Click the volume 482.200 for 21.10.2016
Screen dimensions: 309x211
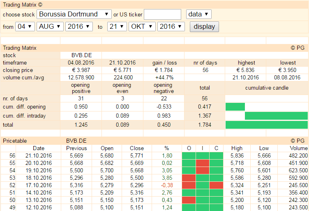[298, 155]
